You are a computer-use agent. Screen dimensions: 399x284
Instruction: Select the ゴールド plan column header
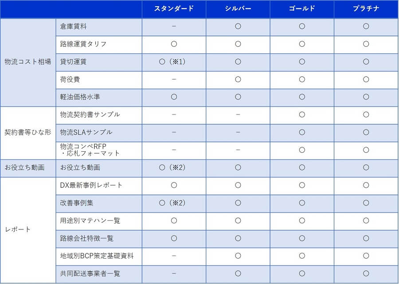302,9
